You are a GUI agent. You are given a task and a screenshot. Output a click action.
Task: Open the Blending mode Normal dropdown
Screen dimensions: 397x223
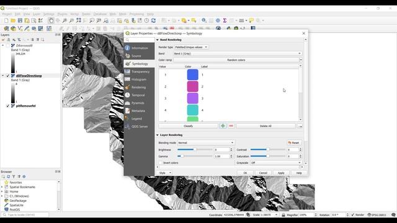(x=206, y=142)
